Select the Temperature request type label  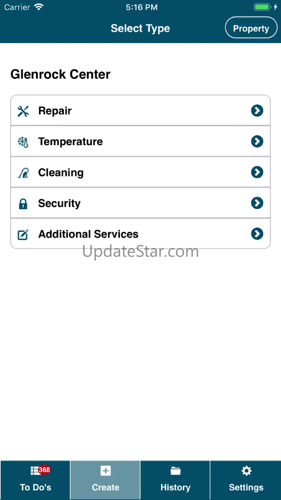pyautogui.click(x=70, y=142)
